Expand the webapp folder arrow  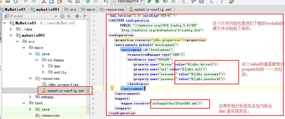[x=30, y=97]
